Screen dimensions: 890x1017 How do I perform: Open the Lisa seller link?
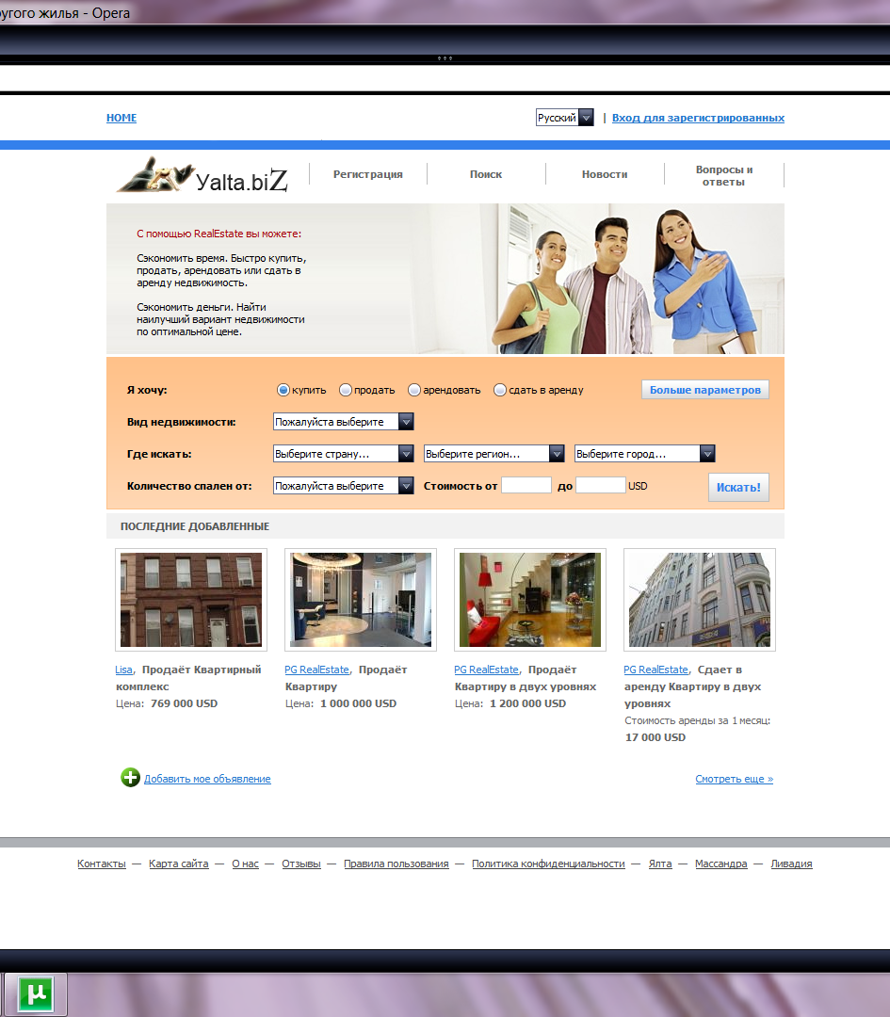(123, 670)
